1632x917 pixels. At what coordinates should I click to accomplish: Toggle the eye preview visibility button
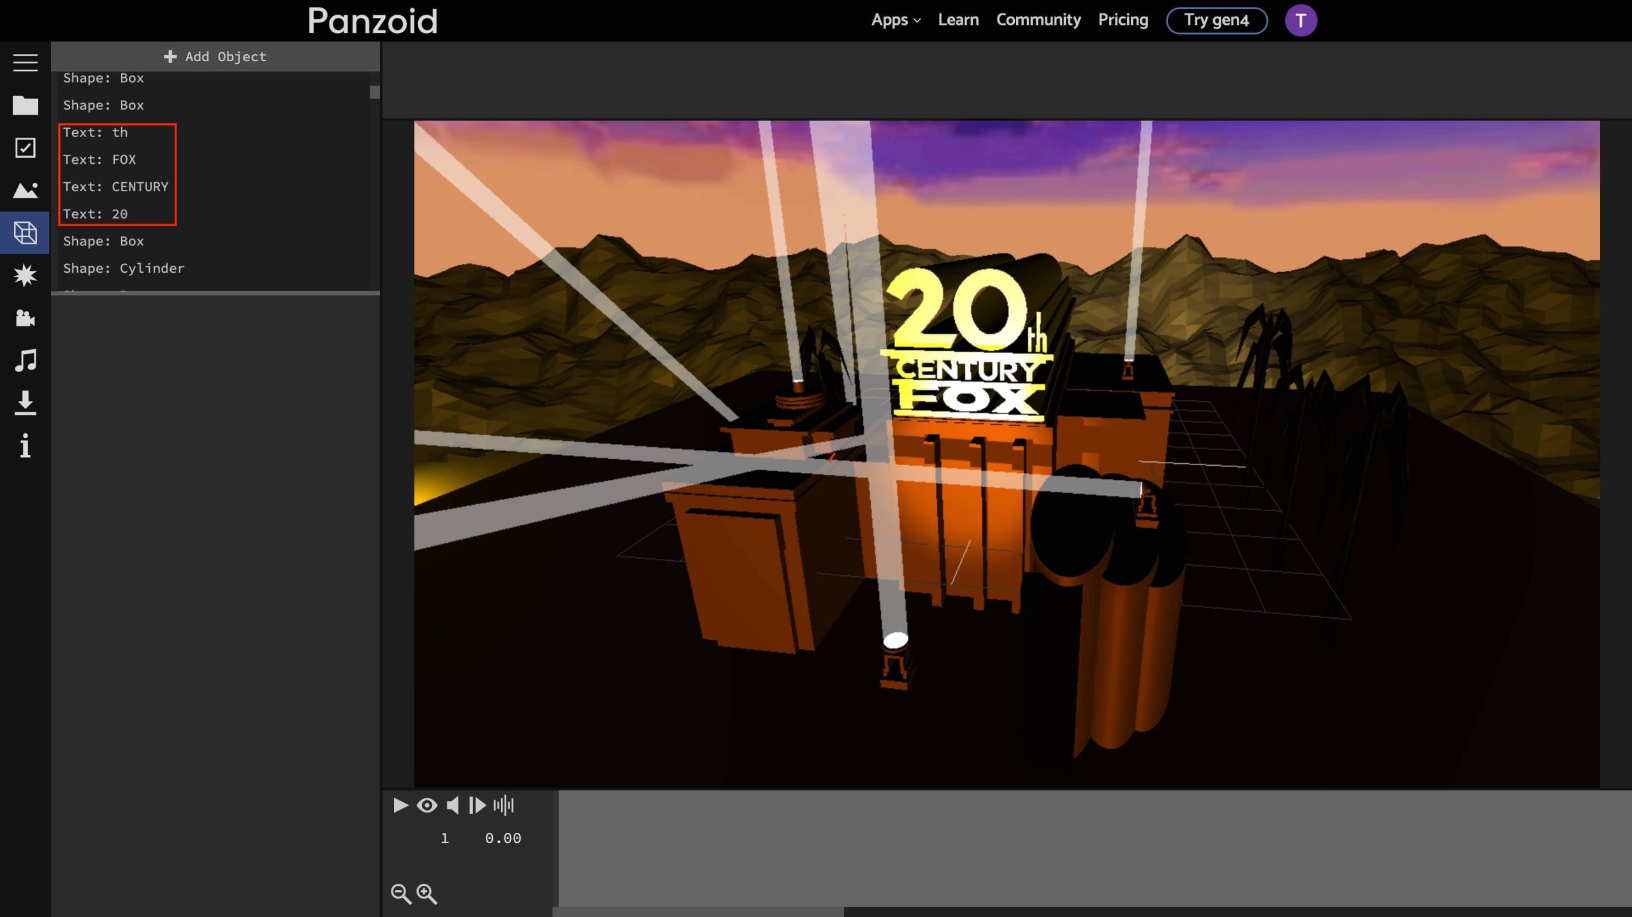(426, 805)
